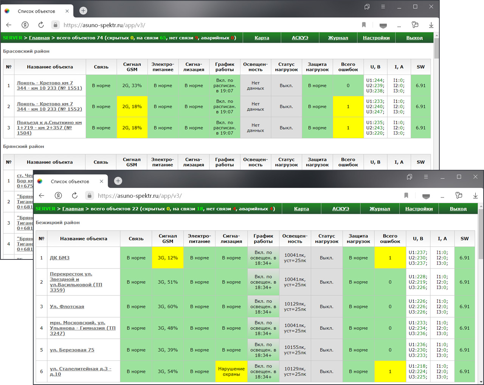Reload the page in the front window
The width and height of the screenshot is (484, 385).
pos(74,196)
